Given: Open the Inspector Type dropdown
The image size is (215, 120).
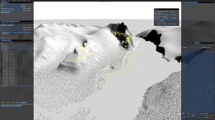Looking at the screenshot, I should point(21,6).
